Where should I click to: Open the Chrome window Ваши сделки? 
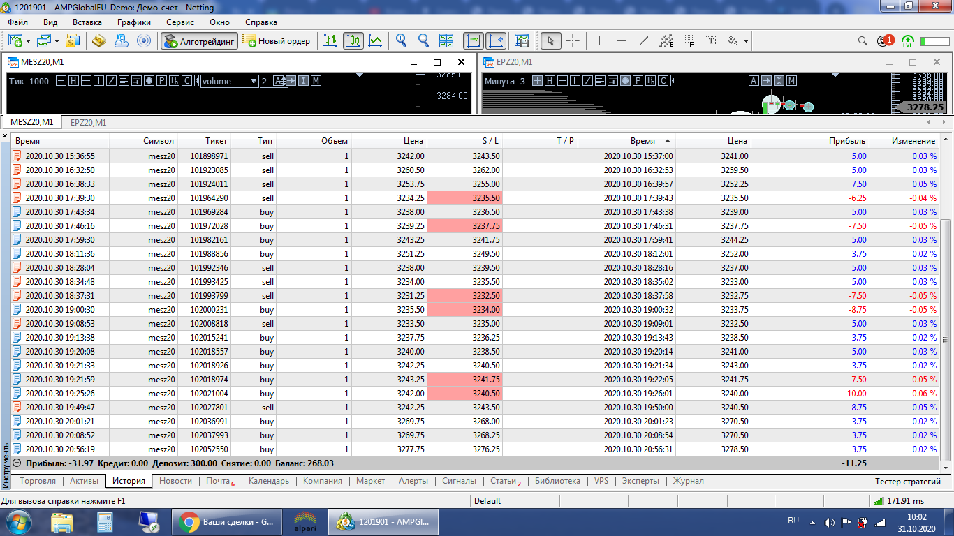[x=228, y=521]
